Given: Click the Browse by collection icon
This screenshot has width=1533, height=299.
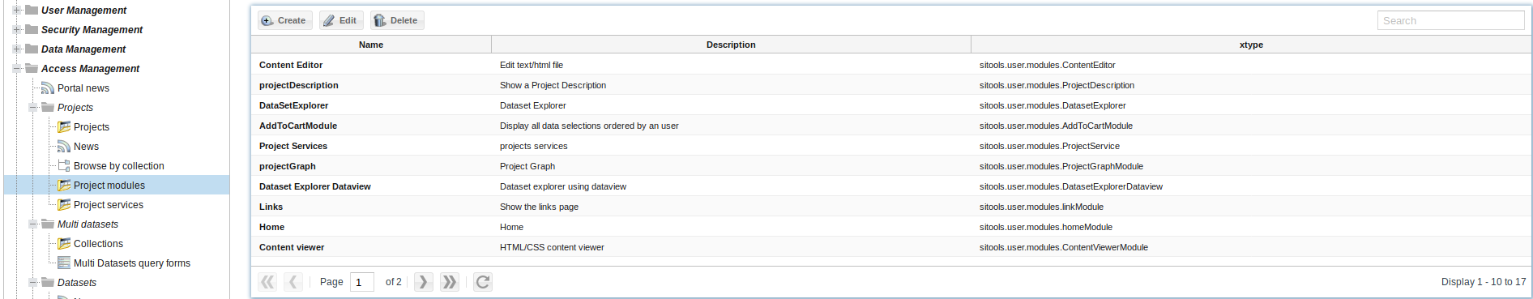Looking at the screenshot, I should pos(64,165).
